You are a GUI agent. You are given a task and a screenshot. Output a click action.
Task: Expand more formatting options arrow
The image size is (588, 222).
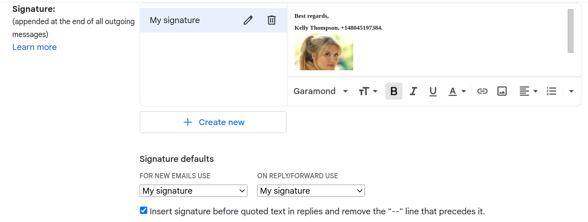pyautogui.click(x=571, y=91)
